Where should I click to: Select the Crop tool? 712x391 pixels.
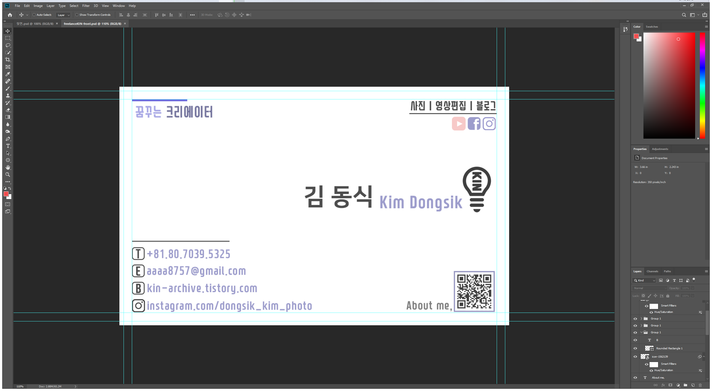8,60
